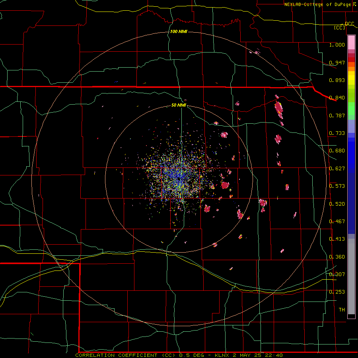Viewport: 358px width, 358px height.
Task: Click the 0.893 color scale label
Action: click(x=337, y=80)
